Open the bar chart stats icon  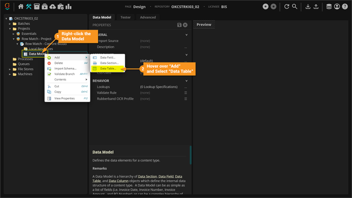click(x=68, y=7)
